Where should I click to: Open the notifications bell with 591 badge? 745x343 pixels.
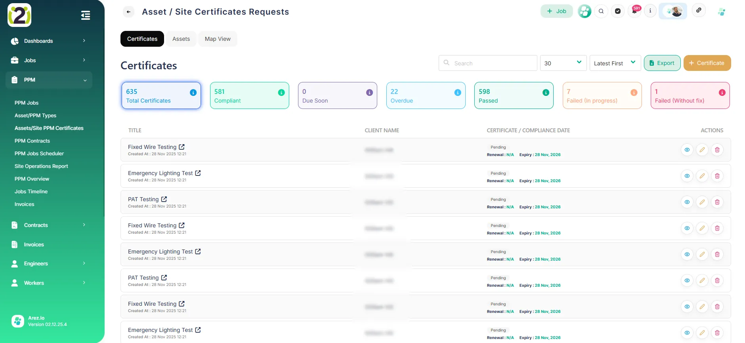(x=634, y=11)
